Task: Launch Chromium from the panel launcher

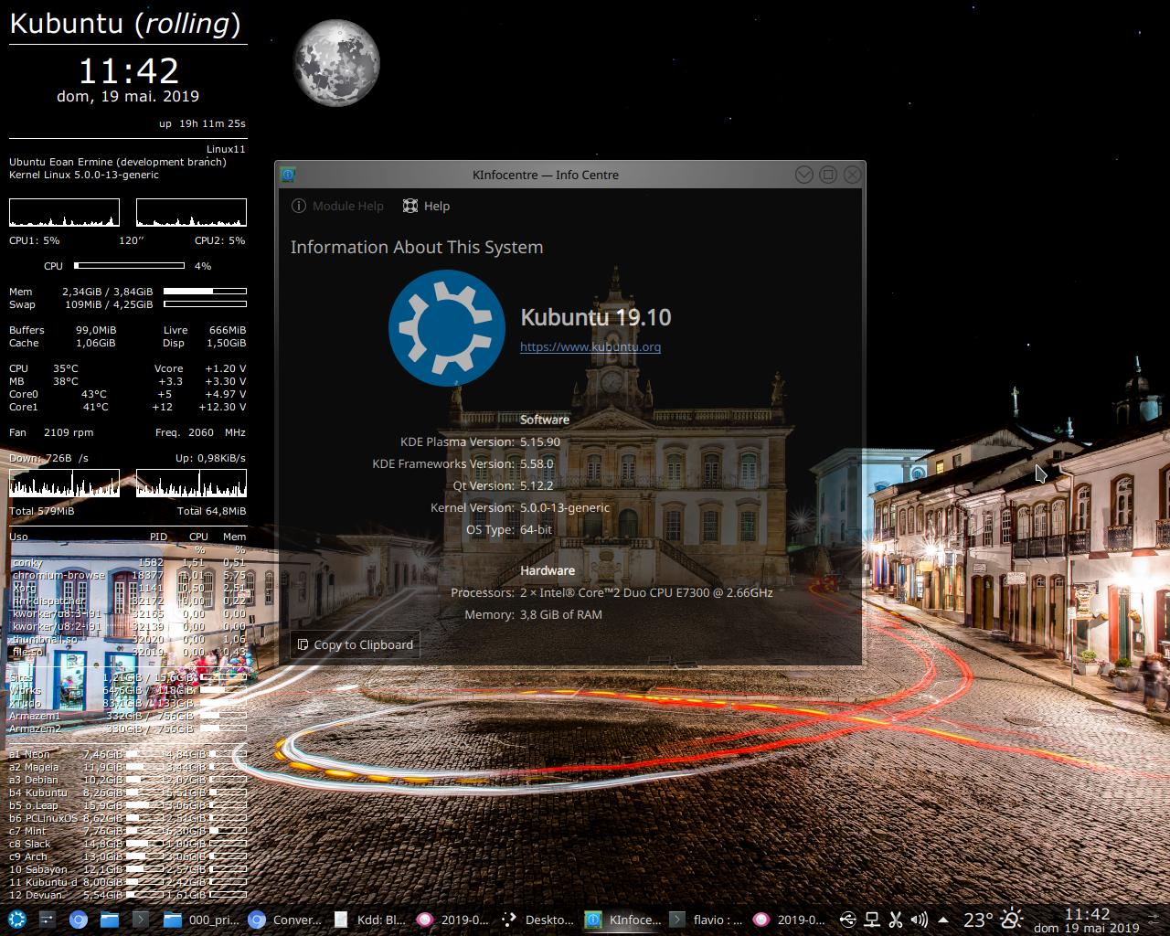Action: pos(79,920)
